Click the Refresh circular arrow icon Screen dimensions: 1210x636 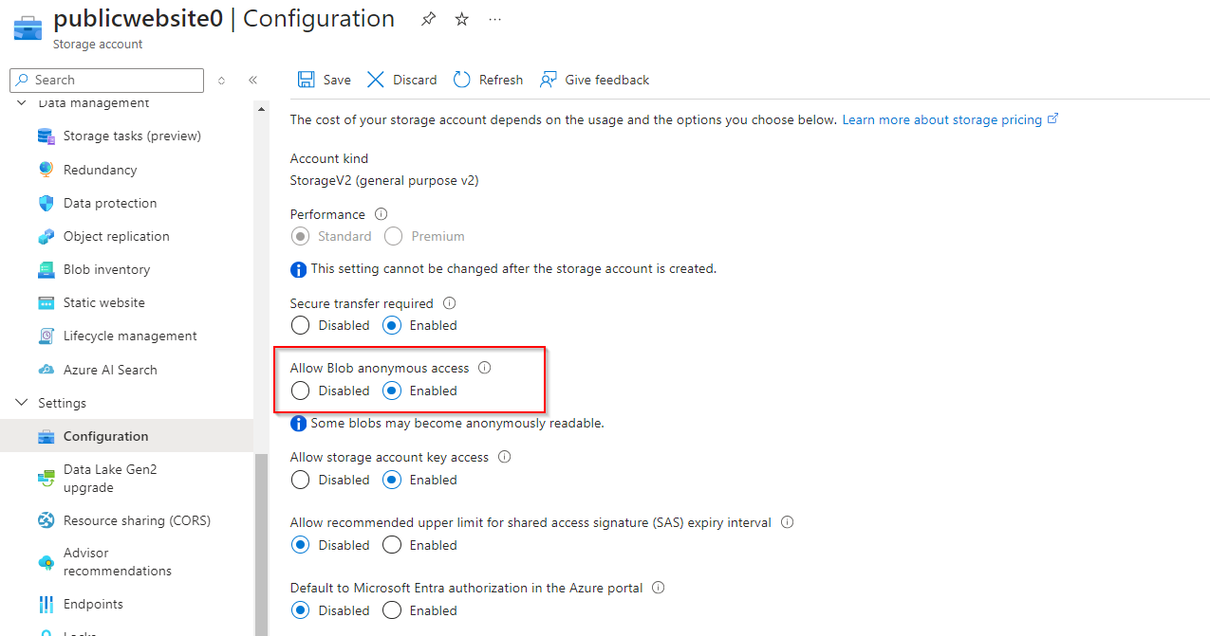(x=462, y=80)
